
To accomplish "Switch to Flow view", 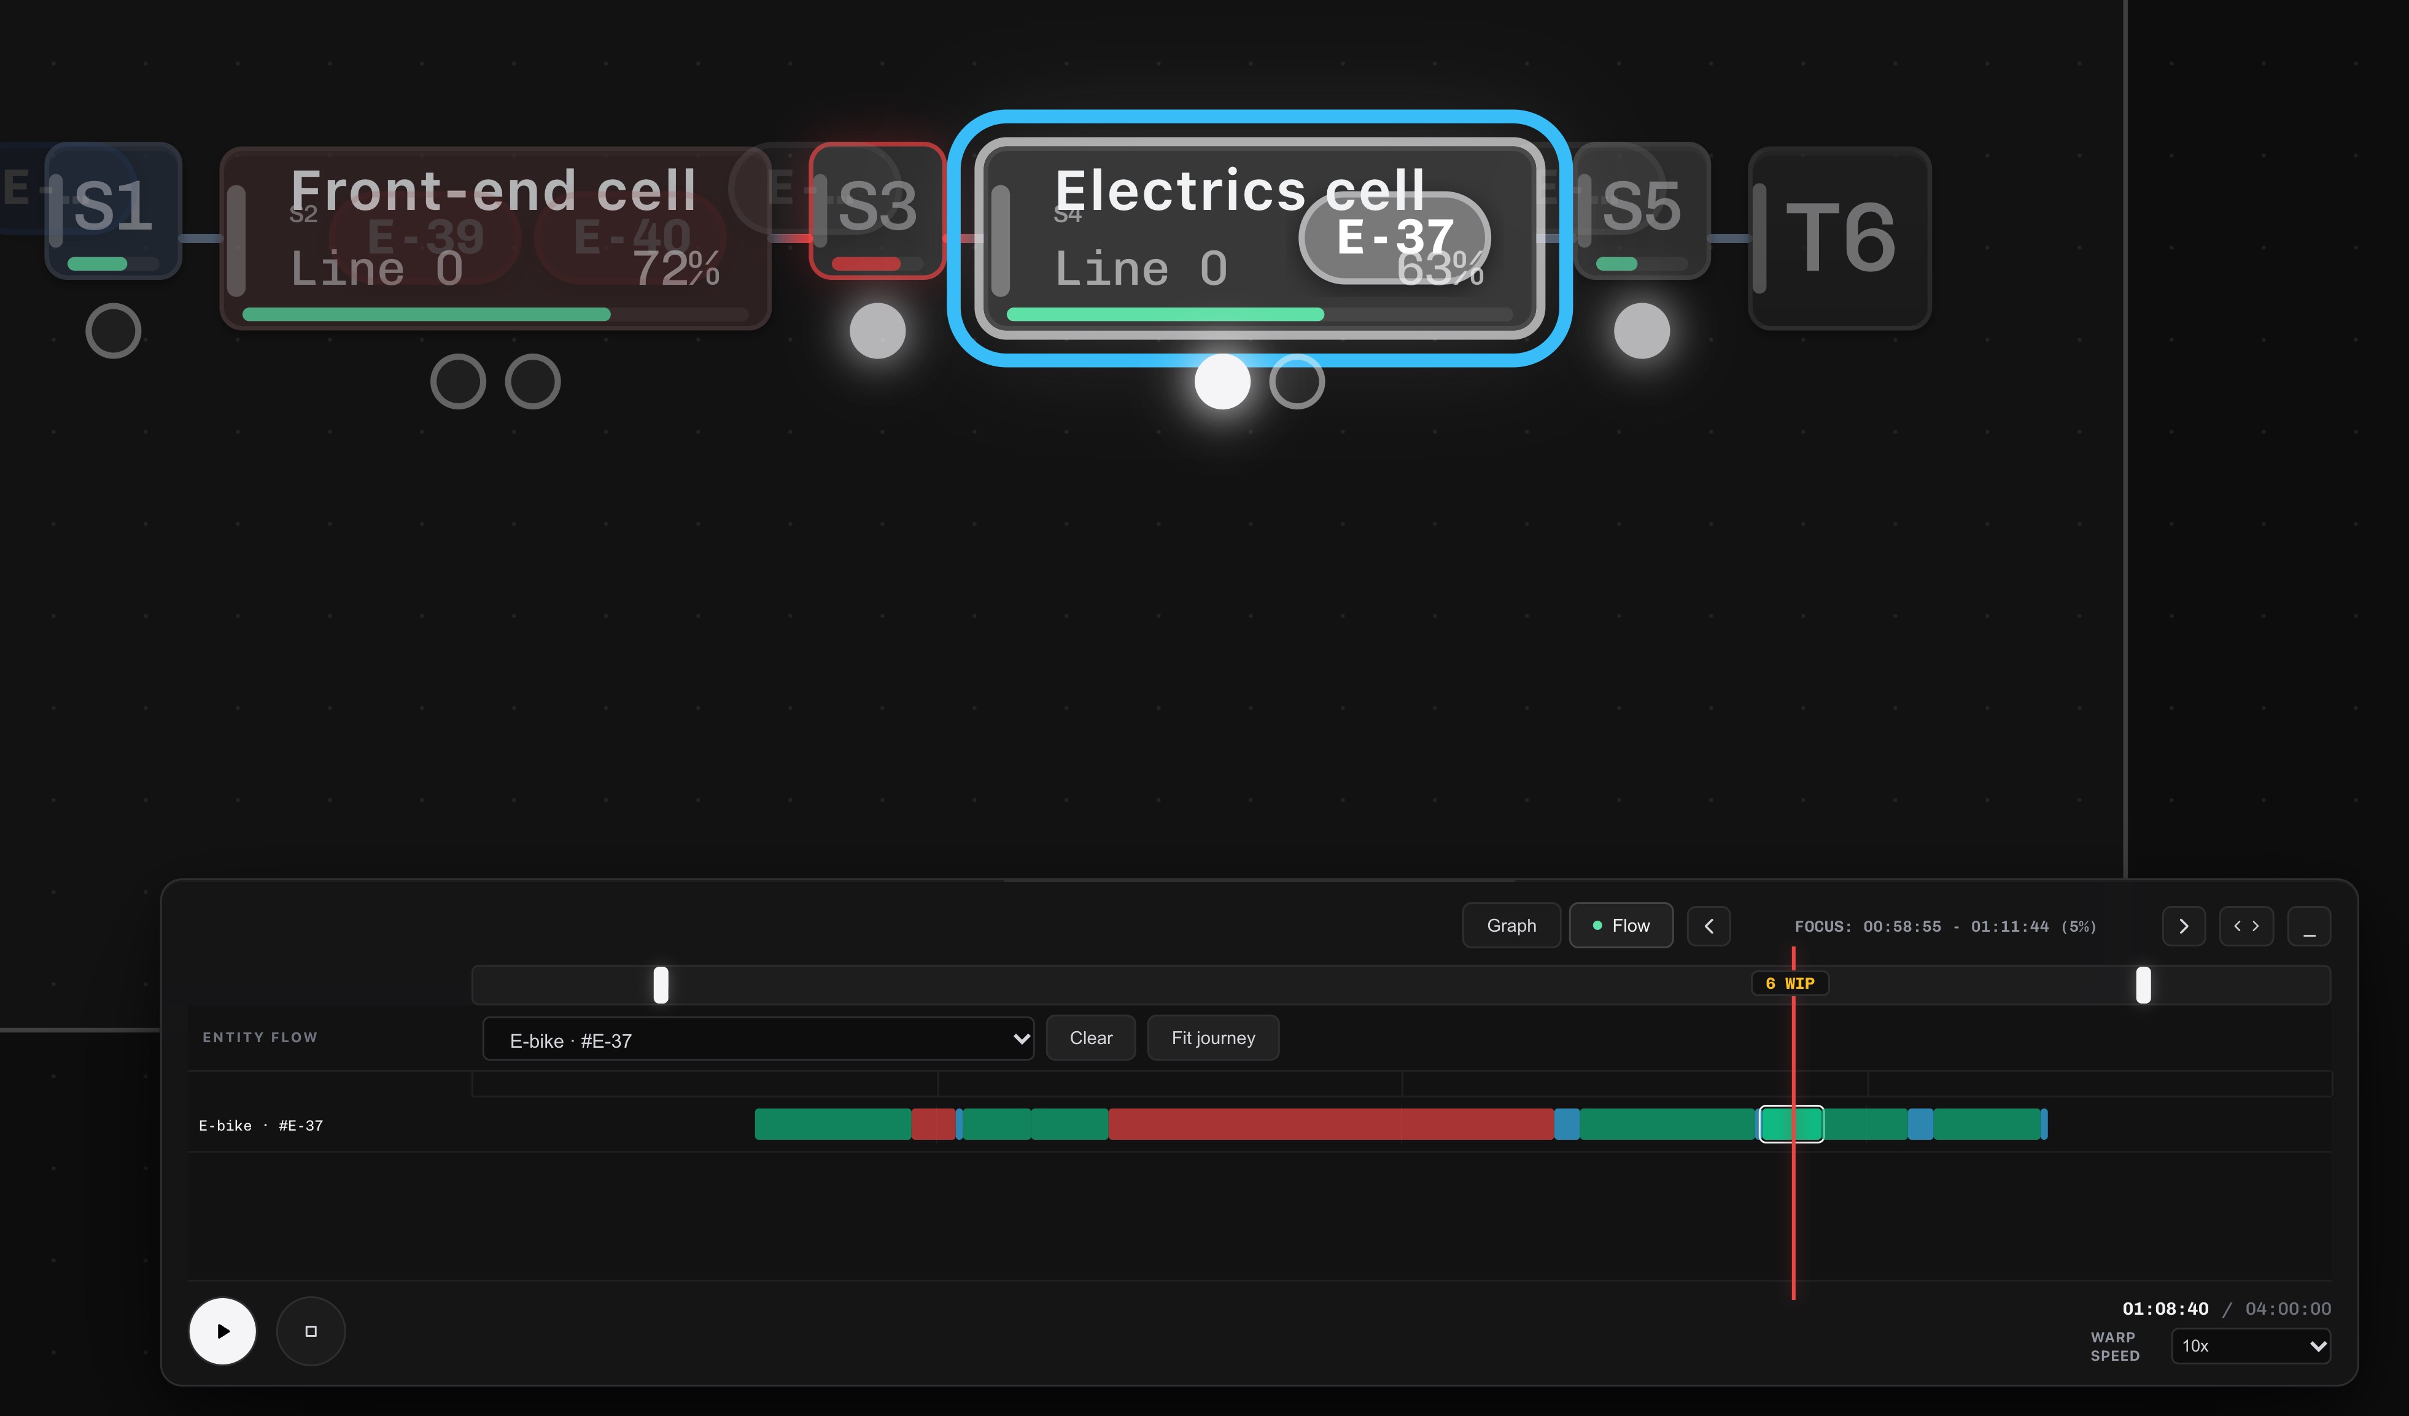I will [x=1621, y=925].
